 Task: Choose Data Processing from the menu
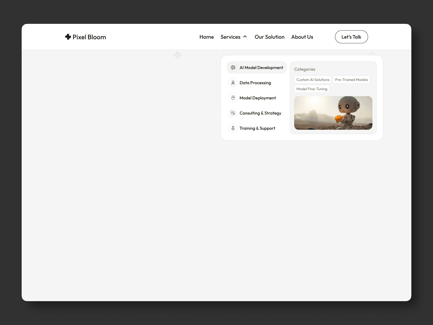[255, 83]
